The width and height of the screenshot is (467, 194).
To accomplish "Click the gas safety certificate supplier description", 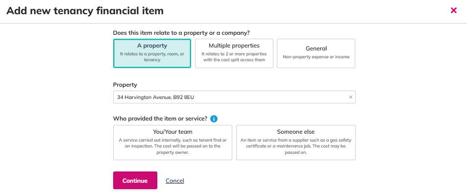I will [296, 146].
